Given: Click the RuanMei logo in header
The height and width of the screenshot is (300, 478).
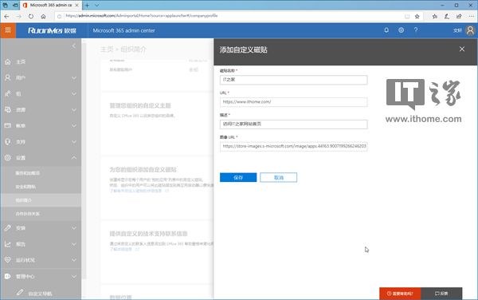Looking at the screenshot, I should pos(52,30).
